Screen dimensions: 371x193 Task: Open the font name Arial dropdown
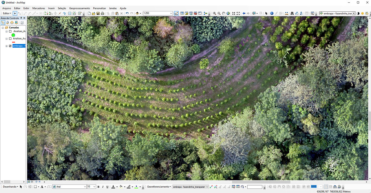pyautogui.click(x=84, y=187)
